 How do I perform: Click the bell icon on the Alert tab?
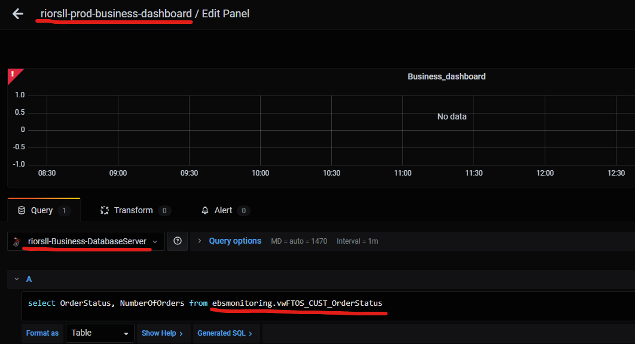[x=205, y=211]
